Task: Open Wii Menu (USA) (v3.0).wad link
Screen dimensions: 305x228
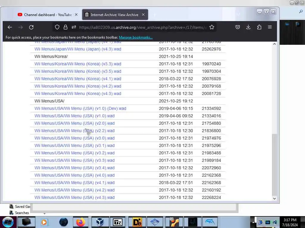Action: [74, 138]
